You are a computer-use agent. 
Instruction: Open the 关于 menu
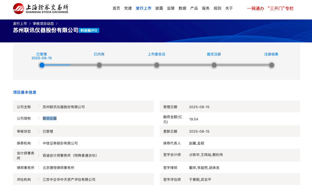click(229, 8)
